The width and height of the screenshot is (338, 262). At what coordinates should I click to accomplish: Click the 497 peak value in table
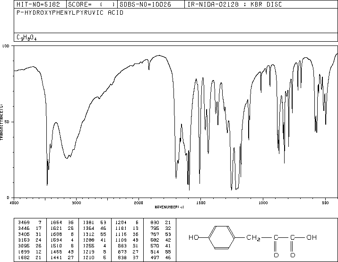[x=155, y=258]
